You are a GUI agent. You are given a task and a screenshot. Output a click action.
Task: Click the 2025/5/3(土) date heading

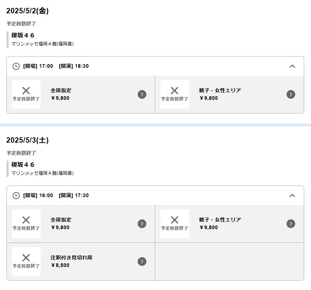click(x=27, y=140)
